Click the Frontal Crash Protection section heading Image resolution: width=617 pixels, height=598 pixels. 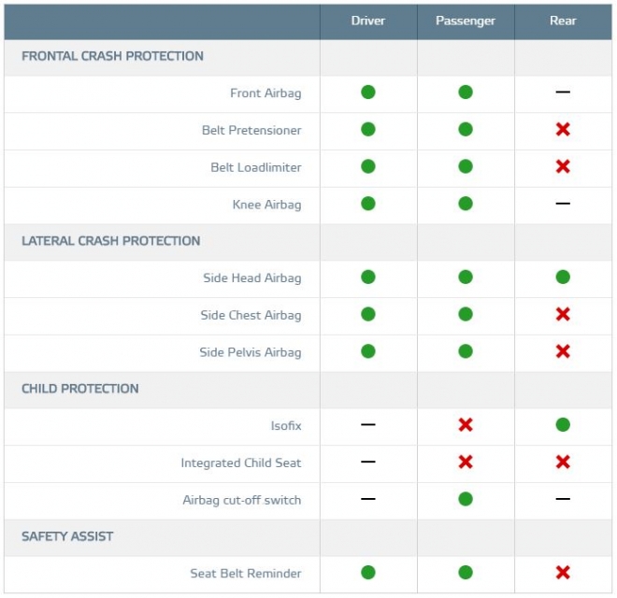[112, 56]
